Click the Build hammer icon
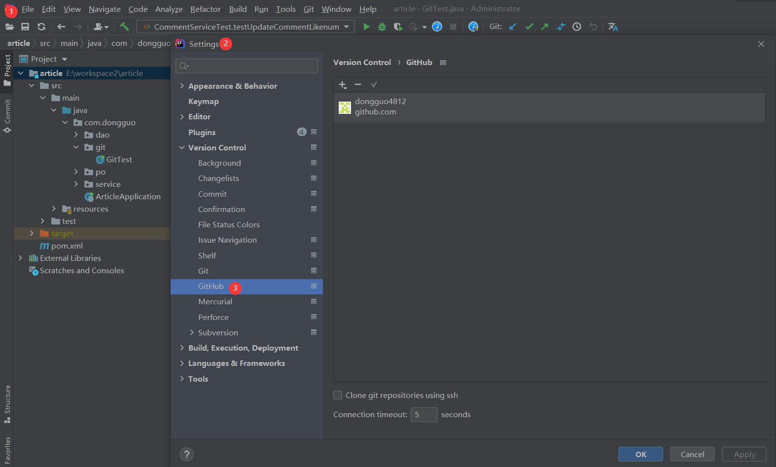Viewport: 776px width, 467px height. (124, 27)
